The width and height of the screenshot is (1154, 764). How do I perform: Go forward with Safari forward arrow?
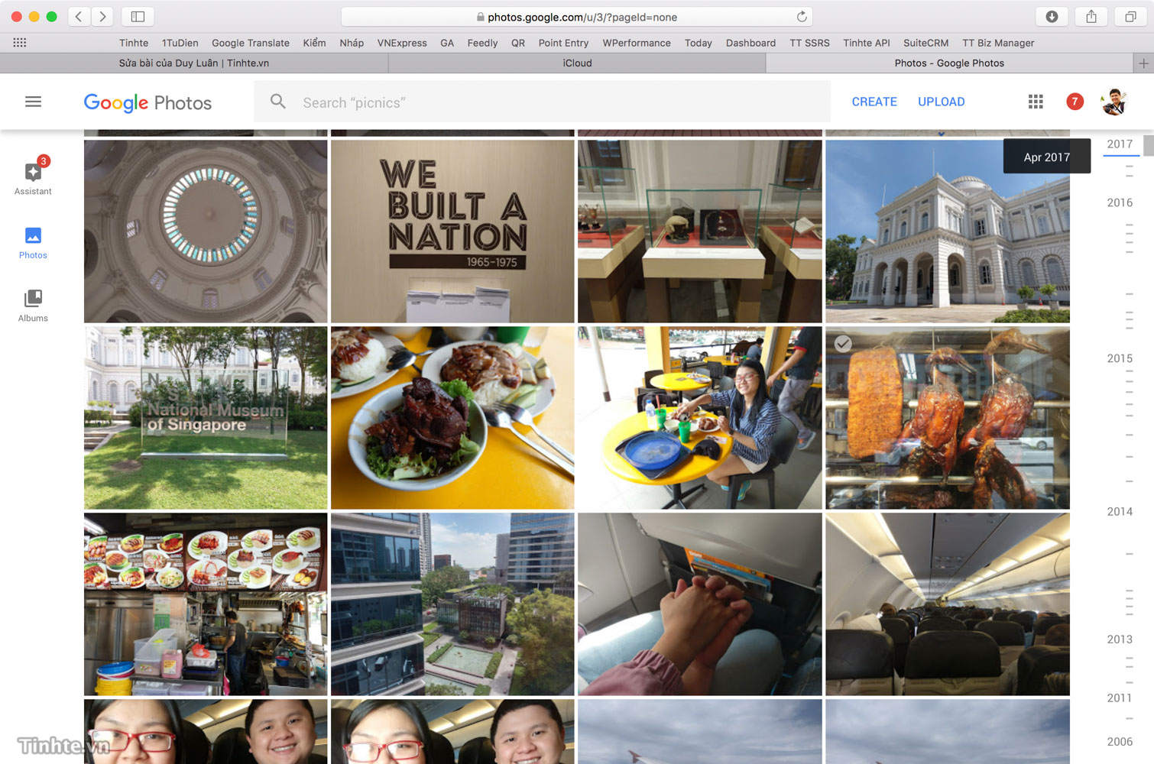click(x=102, y=16)
